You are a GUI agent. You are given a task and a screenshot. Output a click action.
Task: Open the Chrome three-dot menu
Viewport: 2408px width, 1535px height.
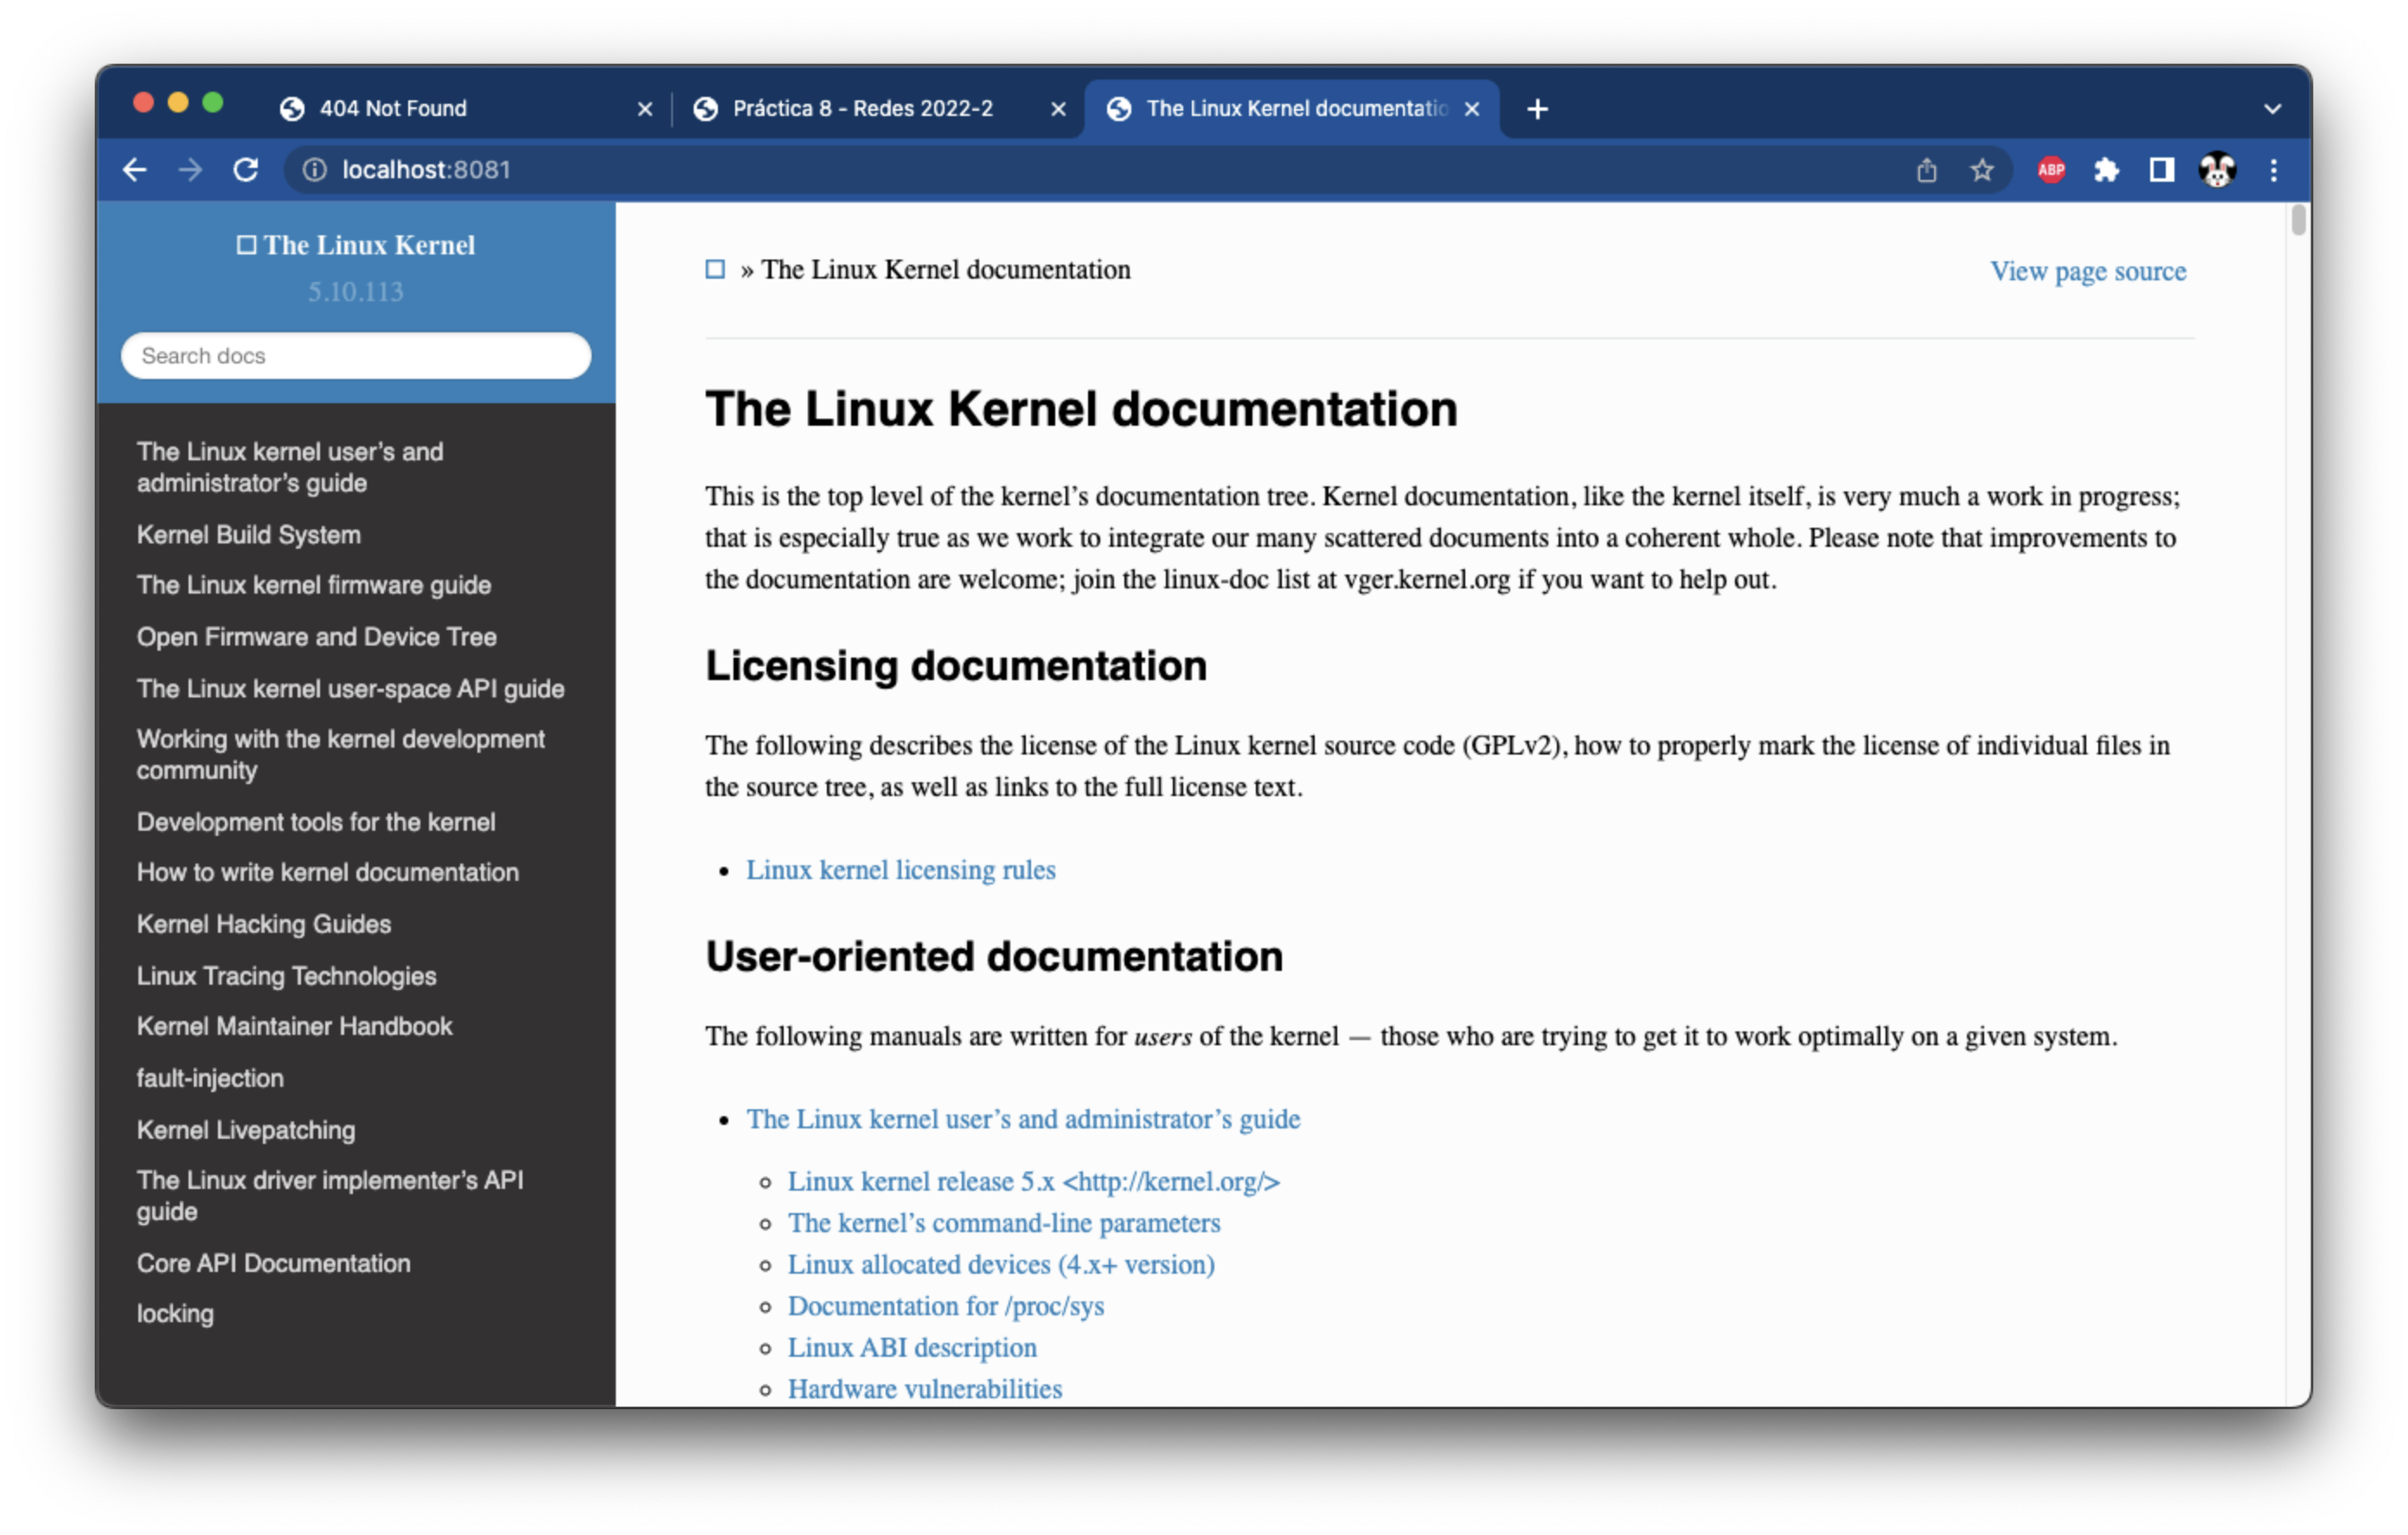coord(2273,170)
